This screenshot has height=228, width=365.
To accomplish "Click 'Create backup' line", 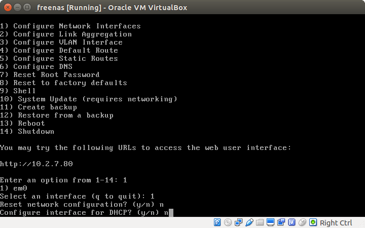I will [x=39, y=107].
